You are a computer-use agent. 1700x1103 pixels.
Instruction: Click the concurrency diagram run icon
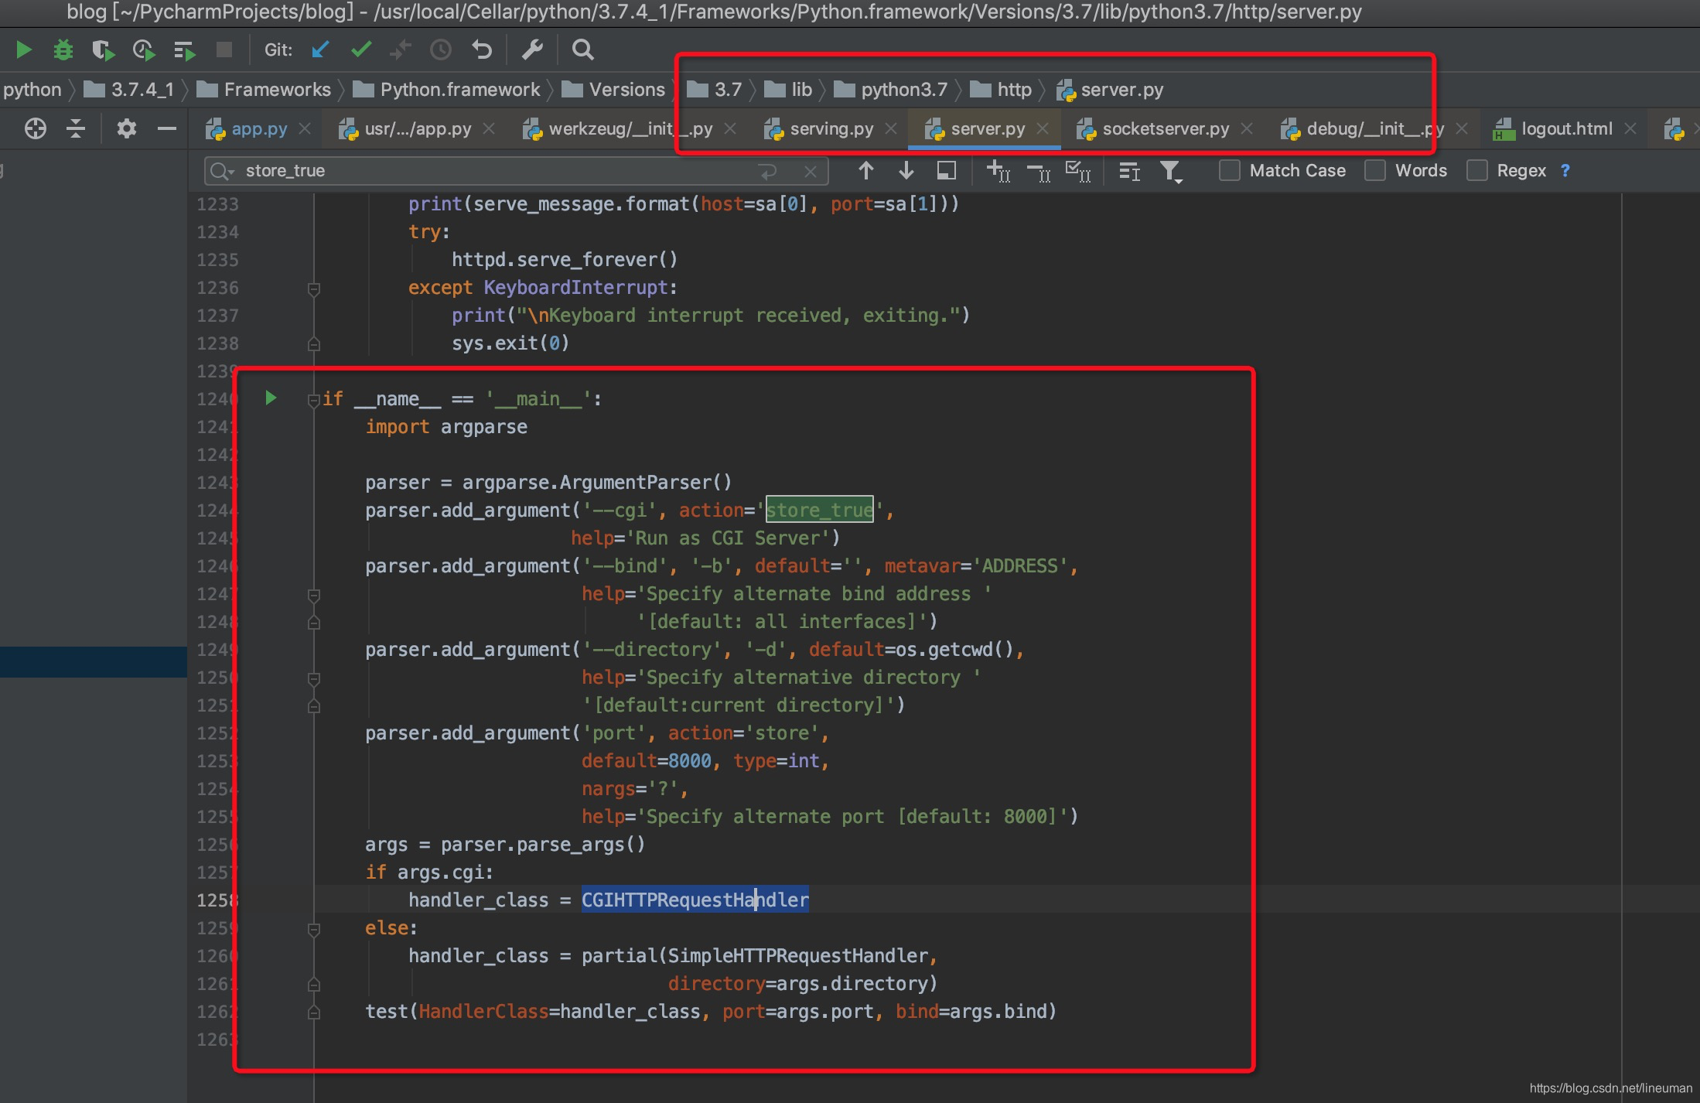pyautogui.click(x=185, y=50)
